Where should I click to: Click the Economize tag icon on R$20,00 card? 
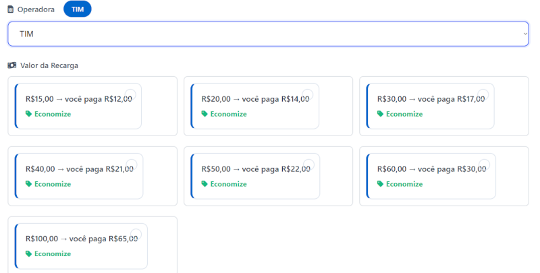[x=205, y=114]
